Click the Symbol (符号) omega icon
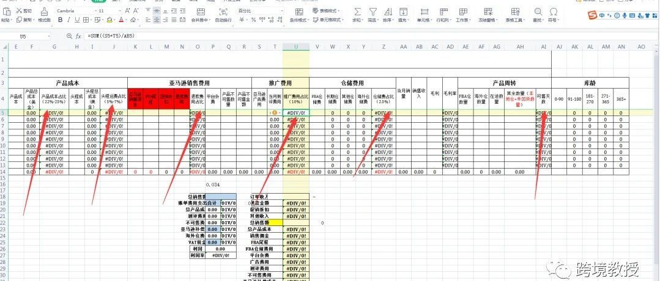This screenshot has height=281, width=660. pos(554,12)
